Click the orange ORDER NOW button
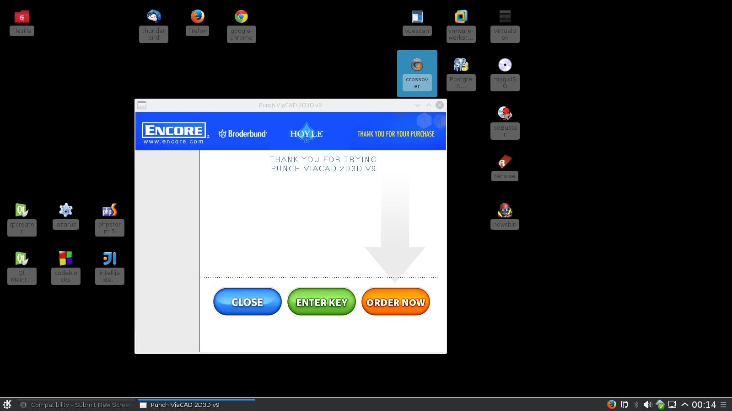The height and width of the screenshot is (411, 732). coord(396,301)
